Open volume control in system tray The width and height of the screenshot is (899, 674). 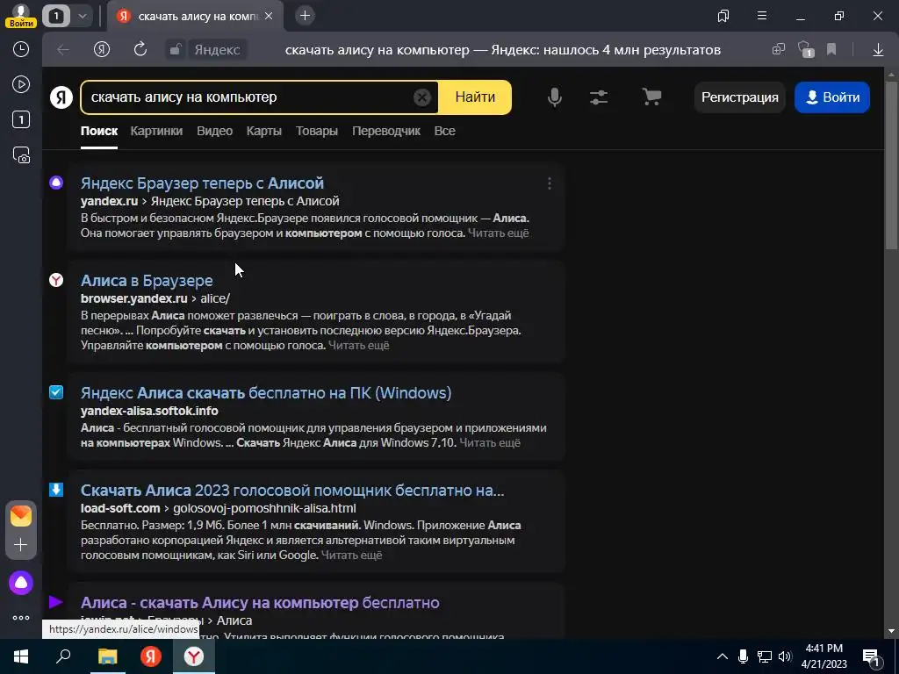(x=785, y=656)
